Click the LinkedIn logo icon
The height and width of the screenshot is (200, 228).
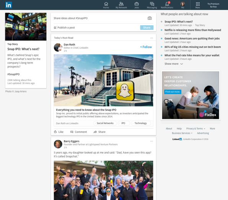click(x=8, y=5)
